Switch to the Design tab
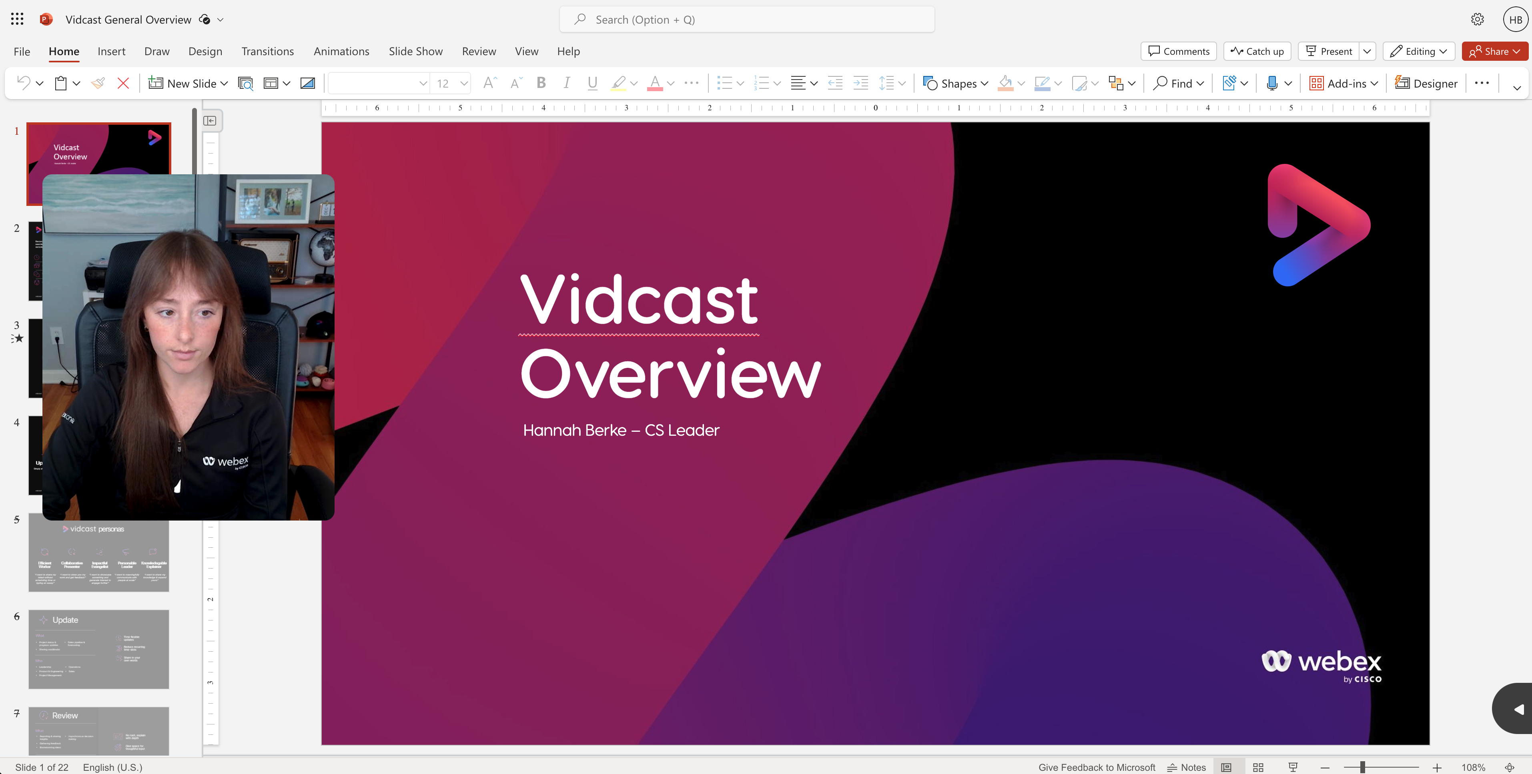 coord(205,51)
